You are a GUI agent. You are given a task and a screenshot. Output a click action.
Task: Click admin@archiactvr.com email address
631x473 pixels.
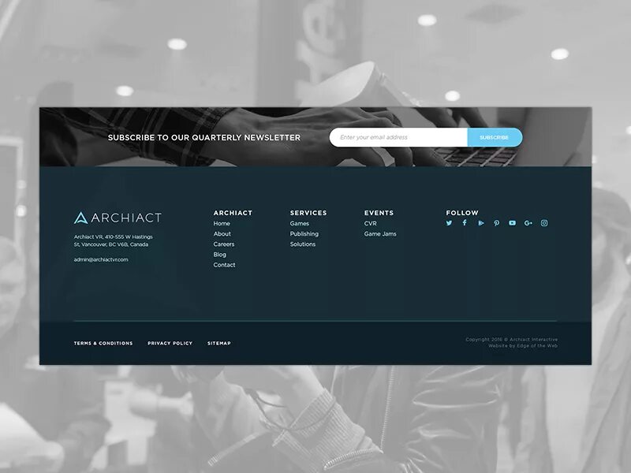pyautogui.click(x=101, y=260)
